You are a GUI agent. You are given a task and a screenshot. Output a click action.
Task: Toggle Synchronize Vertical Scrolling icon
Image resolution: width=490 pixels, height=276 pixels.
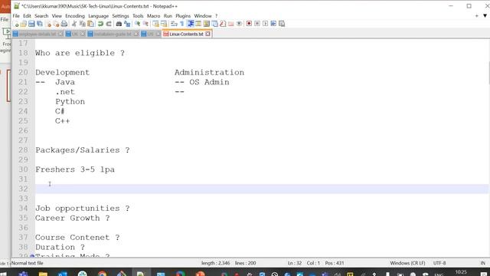tap(155, 24)
